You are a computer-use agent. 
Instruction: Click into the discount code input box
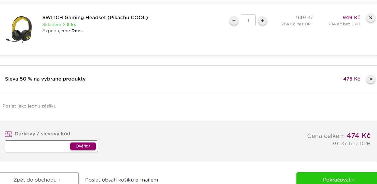click(37, 146)
